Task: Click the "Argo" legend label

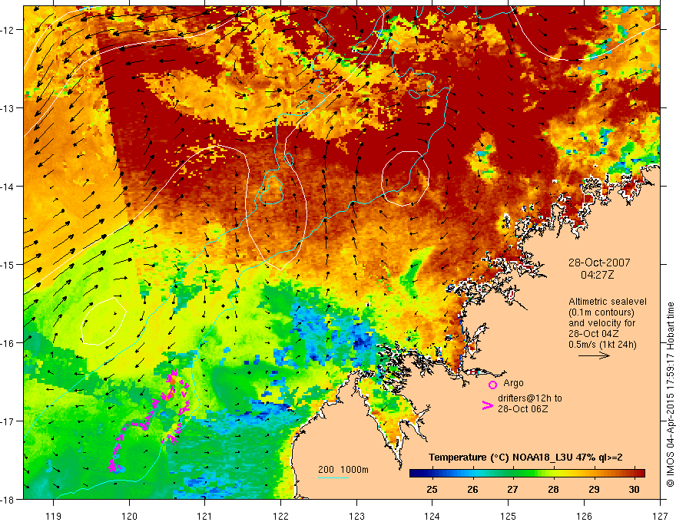Action: [x=513, y=383]
